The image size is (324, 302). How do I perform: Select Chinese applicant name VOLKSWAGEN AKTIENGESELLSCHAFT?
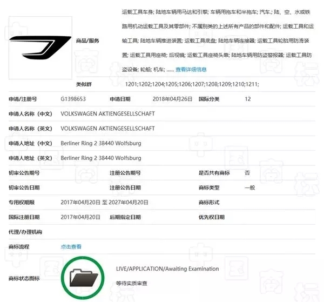tap(107, 113)
